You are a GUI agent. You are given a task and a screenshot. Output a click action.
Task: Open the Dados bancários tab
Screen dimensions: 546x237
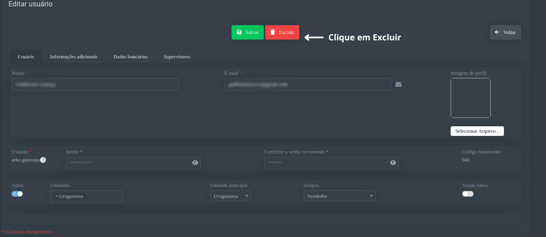pos(131,57)
